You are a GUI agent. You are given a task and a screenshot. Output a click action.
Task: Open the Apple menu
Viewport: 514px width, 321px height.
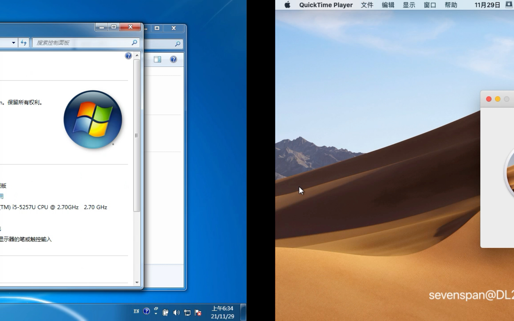tap(287, 5)
